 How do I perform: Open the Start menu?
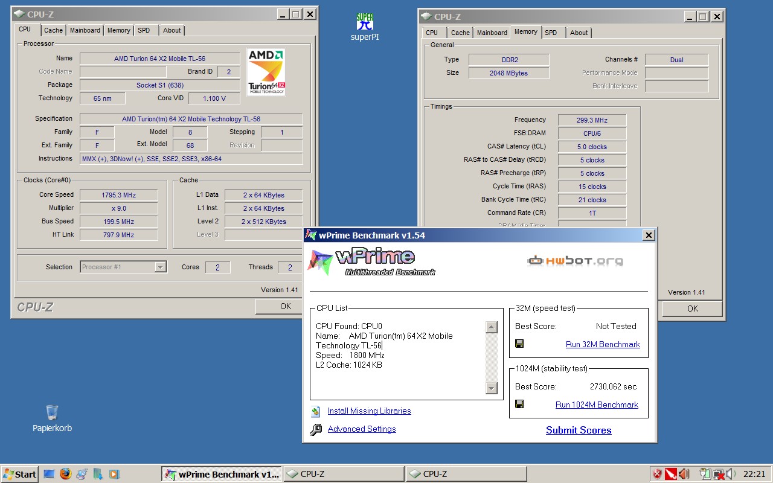[x=20, y=474]
